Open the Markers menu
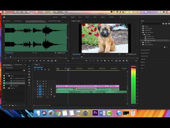Viewport: 170px width, 128px height. pyautogui.click(x=40, y=12)
